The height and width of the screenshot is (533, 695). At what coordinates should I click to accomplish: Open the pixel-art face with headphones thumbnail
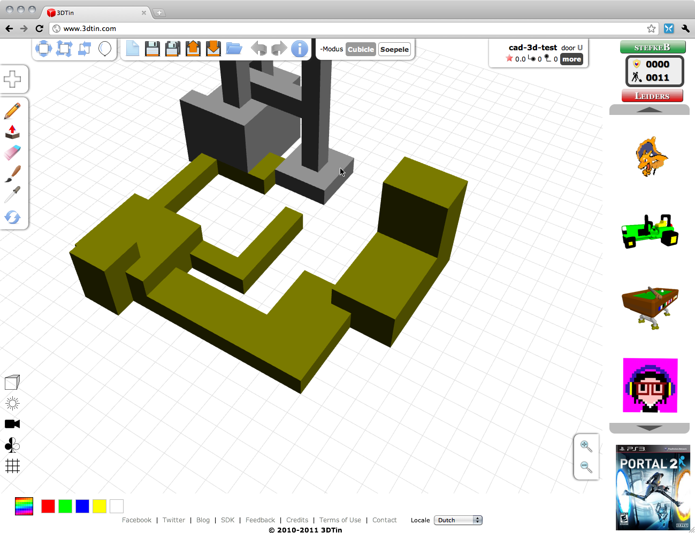650,385
